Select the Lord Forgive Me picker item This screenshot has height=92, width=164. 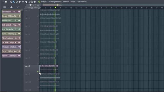[11, 29]
